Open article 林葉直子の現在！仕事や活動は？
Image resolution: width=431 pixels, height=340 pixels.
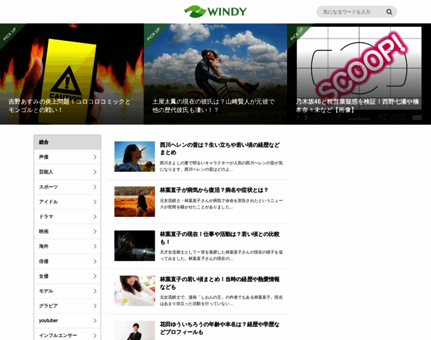point(219,238)
